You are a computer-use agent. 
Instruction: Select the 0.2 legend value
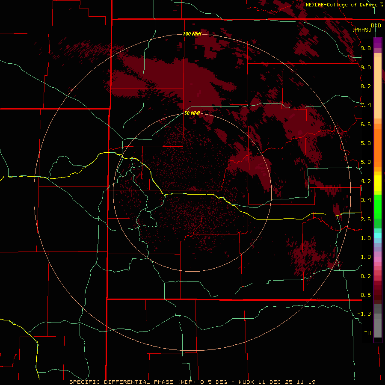pyautogui.click(x=366, y=276)
